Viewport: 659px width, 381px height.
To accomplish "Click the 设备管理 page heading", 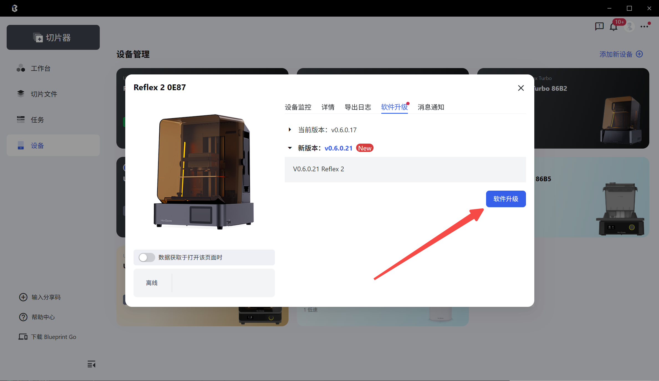I will coord(133,54).
